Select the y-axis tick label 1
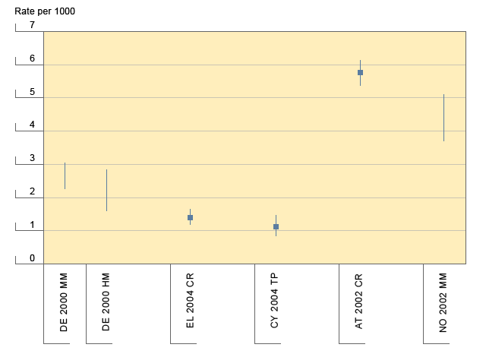486x357 pixels. 32,225
